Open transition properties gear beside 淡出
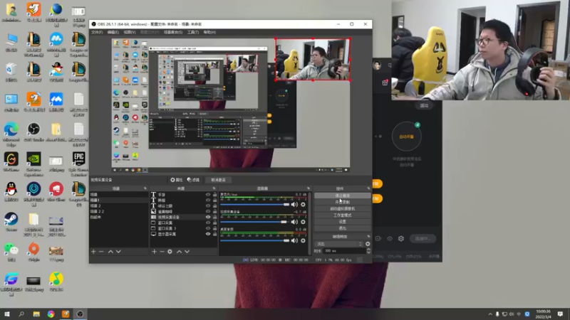The height and width of the screenshot is (320, 570). [368, 244]
